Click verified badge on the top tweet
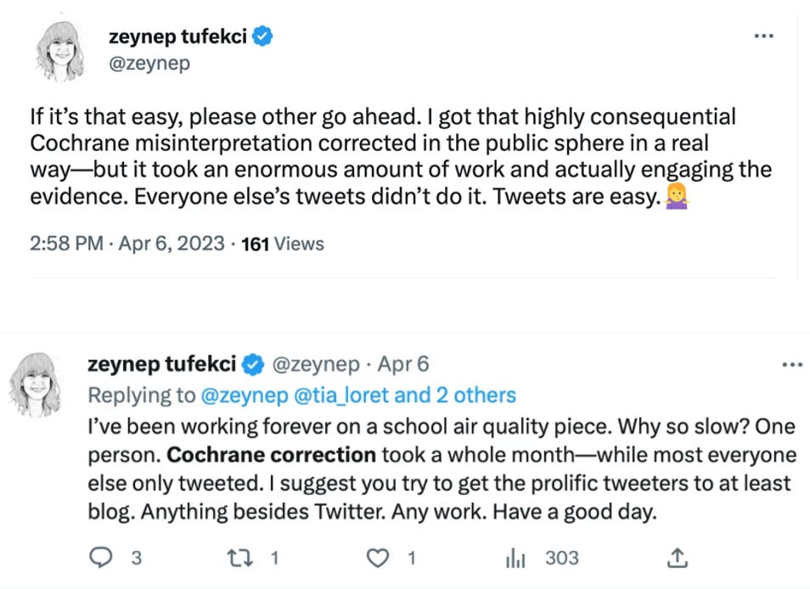This screenshot has height=589, width=810. 263,36
